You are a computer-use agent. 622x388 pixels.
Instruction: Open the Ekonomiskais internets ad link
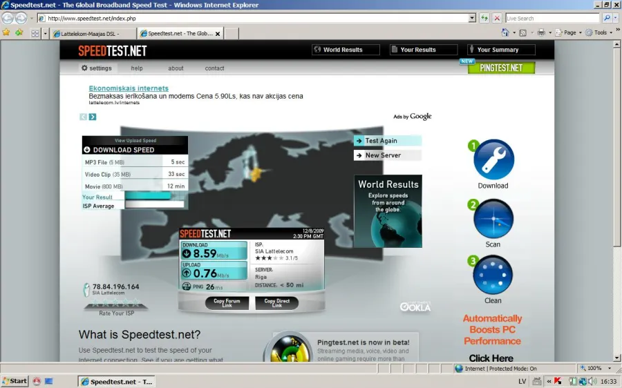129,88
